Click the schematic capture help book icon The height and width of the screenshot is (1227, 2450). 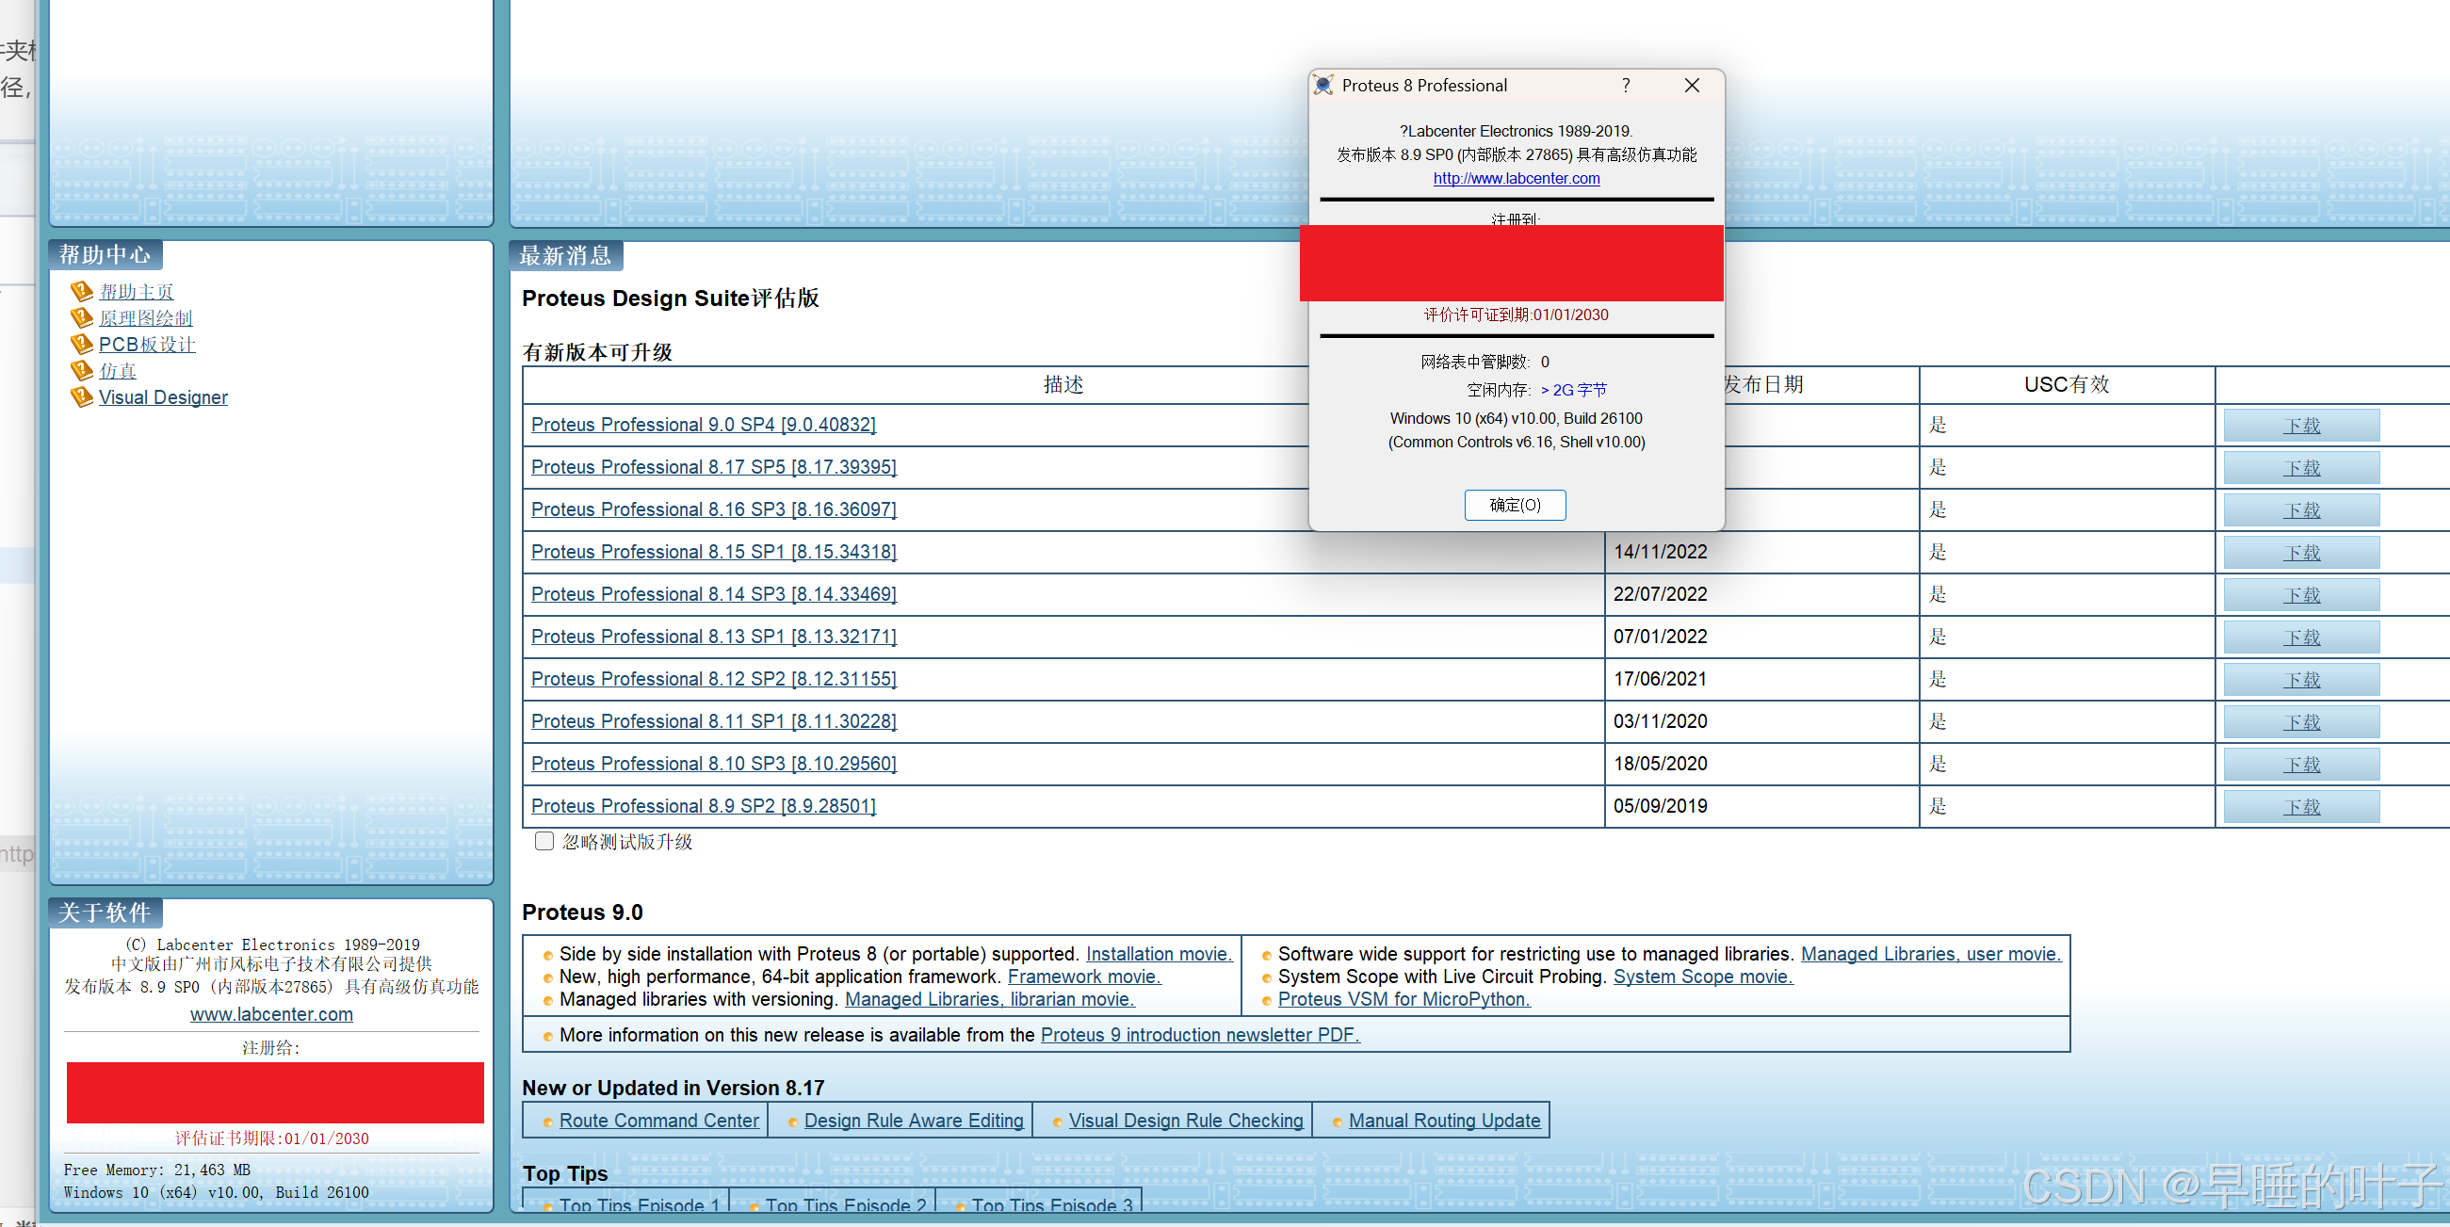[82, 317]
